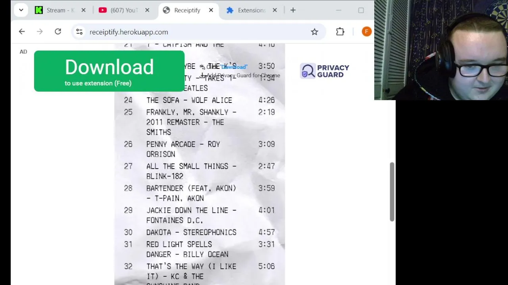
Task: Click the 5:06 duration value
Action: (x=267, y=266)
